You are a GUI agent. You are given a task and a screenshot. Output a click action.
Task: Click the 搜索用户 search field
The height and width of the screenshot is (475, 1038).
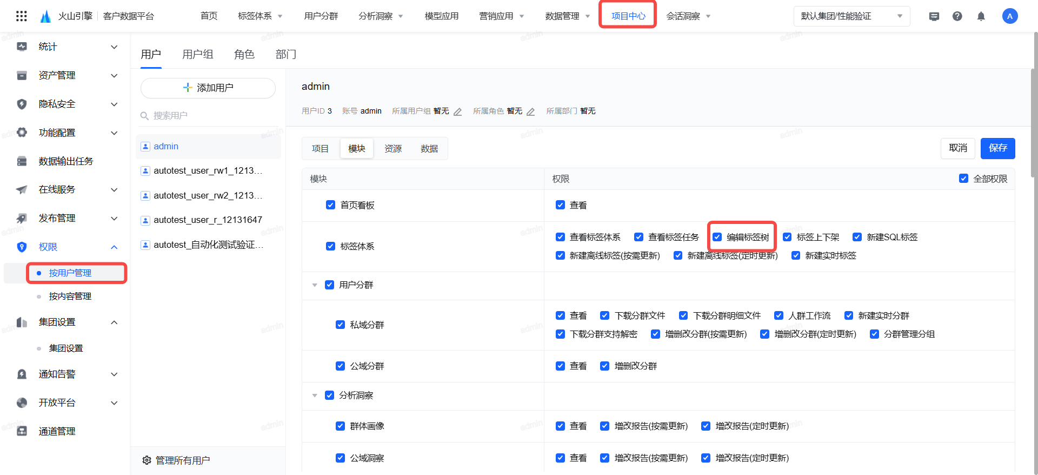pos(211,116)
